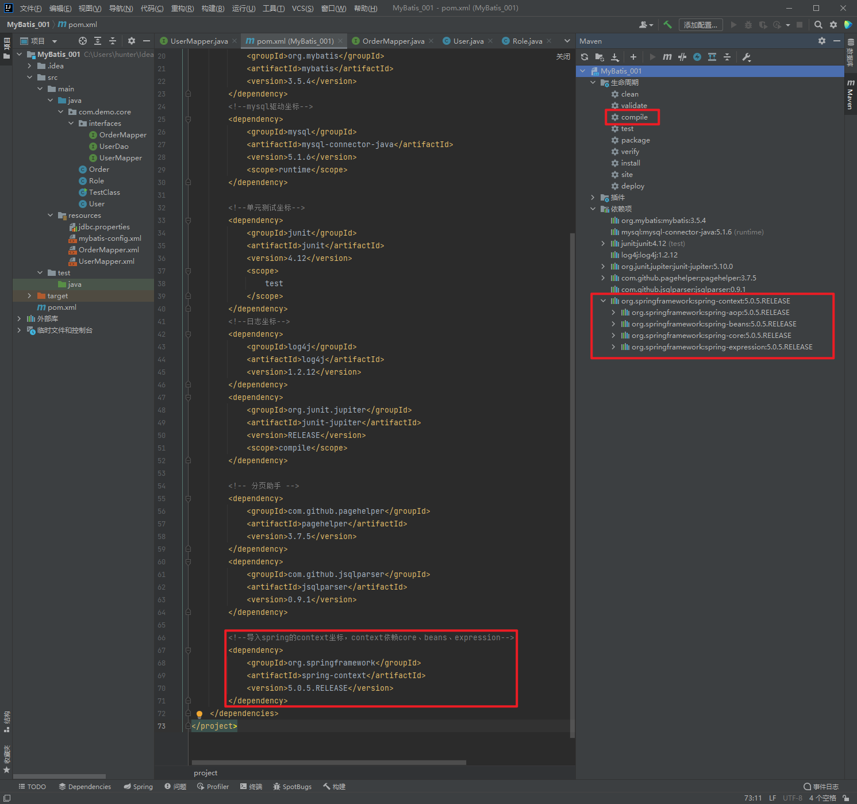Expand the target folder in project tree

[30, 296]
